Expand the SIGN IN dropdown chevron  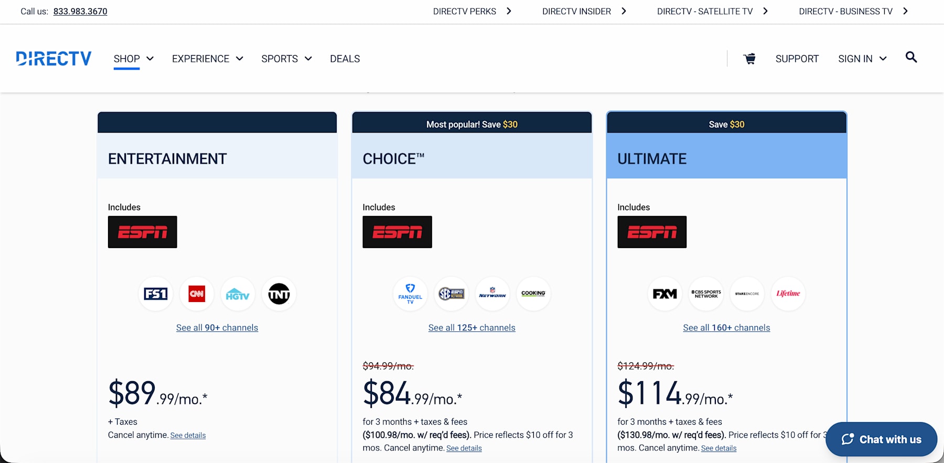[x=883, y=59]
